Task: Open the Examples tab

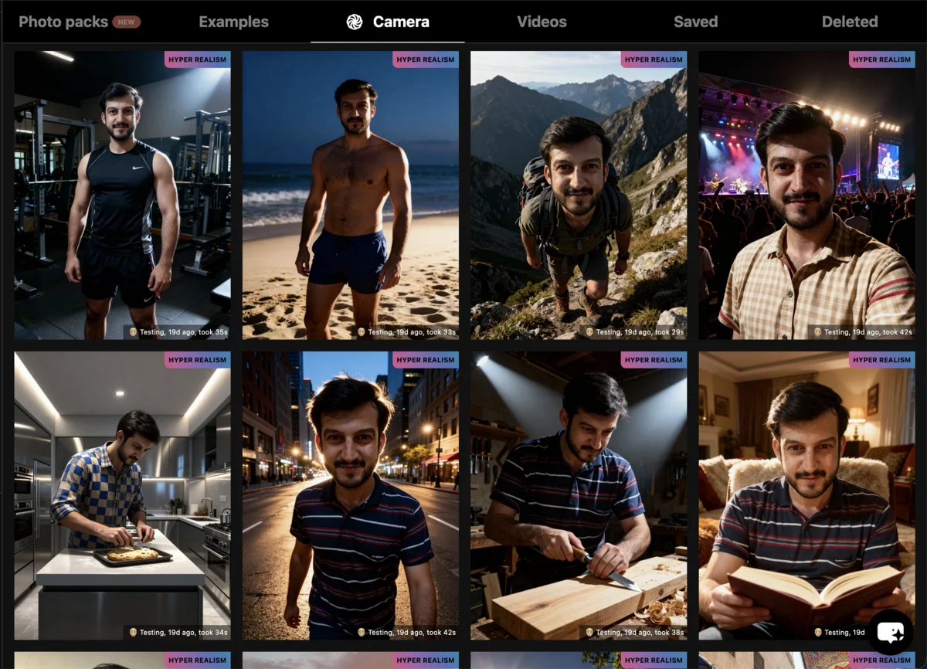Action: tap(233, 22)
